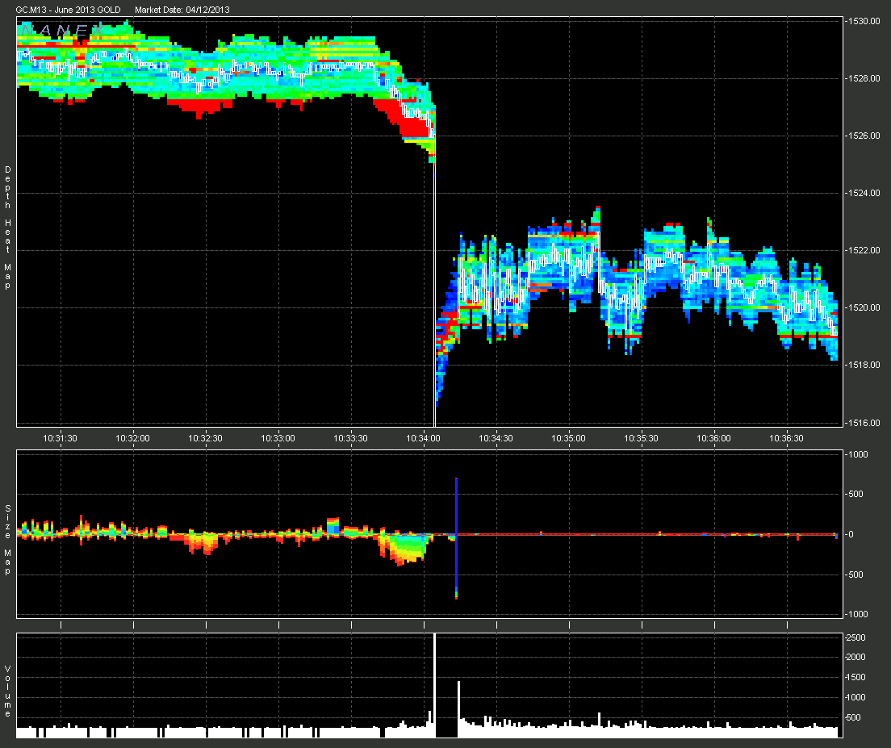Click the 2500 label on Volume axis
Viewport: 891px width, 748px height.
(855, 637)
